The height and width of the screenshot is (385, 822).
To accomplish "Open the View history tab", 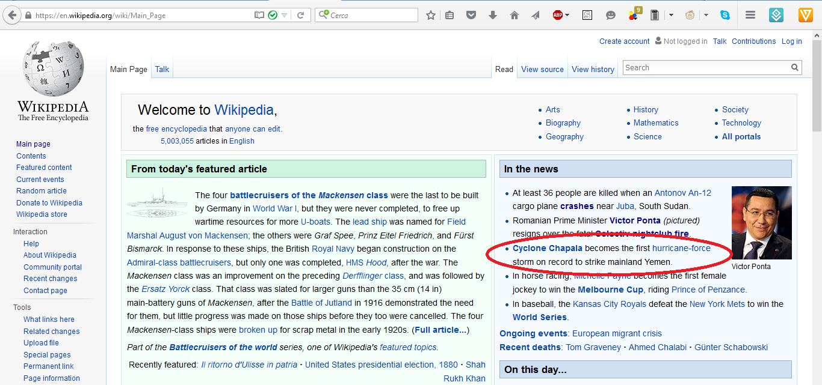I will 593,69.
